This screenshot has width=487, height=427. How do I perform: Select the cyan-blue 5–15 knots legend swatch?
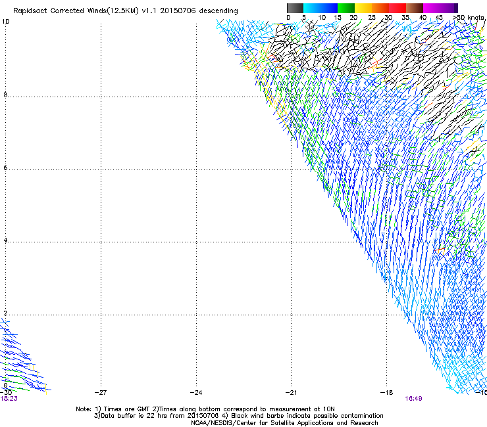320,8
